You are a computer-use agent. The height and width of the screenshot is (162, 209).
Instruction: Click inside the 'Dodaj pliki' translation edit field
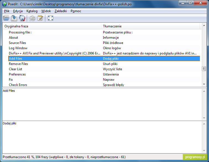(x=102, y=137)
